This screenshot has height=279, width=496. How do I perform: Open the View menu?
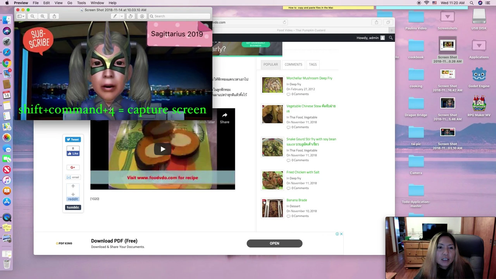[x=59, y=3]
